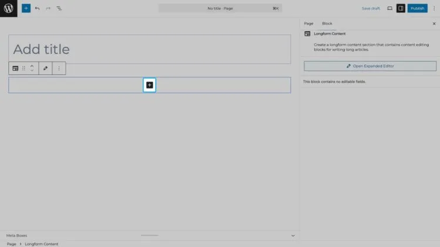The height and width of the screenshot is (247, 440).
Task: Expand the Meta Boxes panel chevron
Action: pyautogui.click(x=293, y=235)
